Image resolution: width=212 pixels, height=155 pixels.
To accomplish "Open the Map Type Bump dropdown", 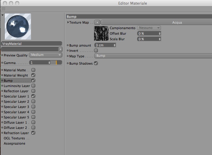I will pyautogui.click(x=153, y=56).
